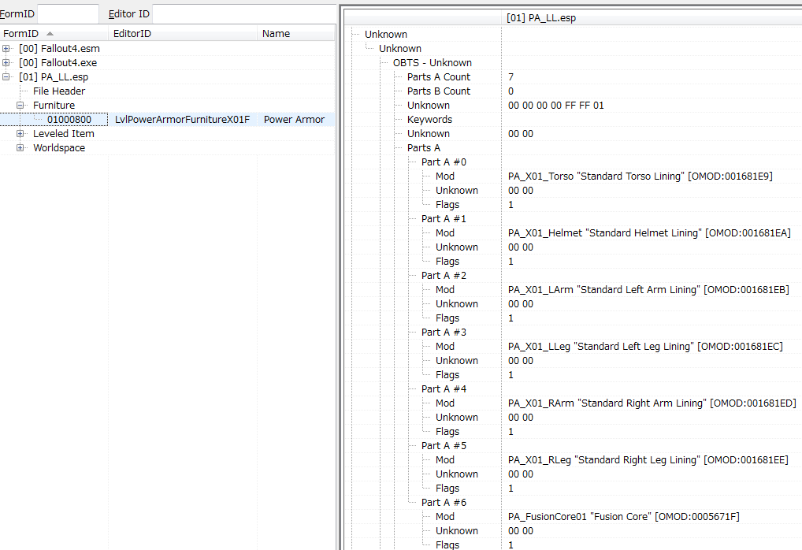Image resolution: width=802 pixels, height=550 pixels.
Task: Sort by the FormID column header
Action: click(x=54, y=33)
